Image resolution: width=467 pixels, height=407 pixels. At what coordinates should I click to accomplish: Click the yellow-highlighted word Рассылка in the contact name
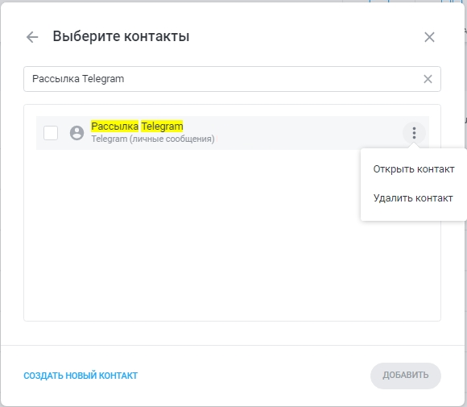pyautogui.click(x=114, y=126)
